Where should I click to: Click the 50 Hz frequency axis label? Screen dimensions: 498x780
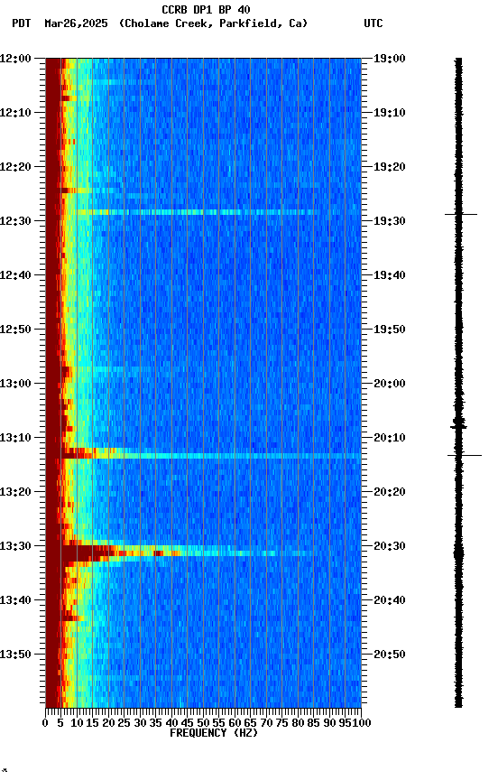click(203, 724)
